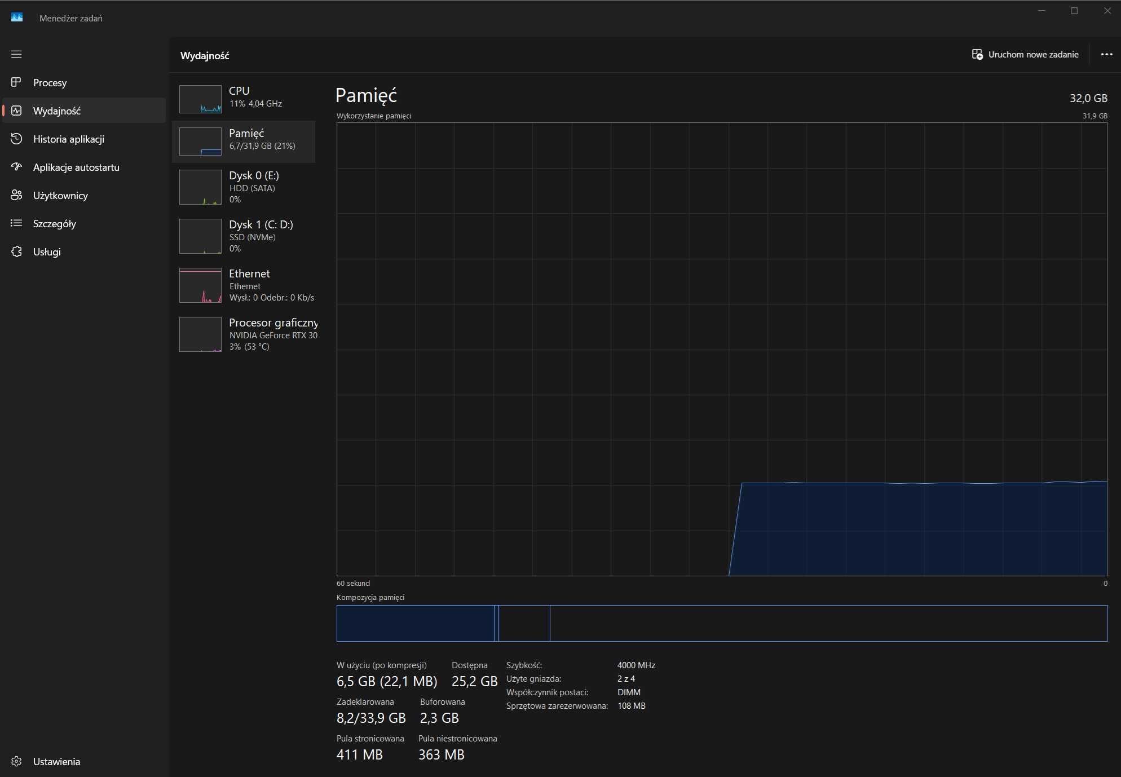Go to Aplikacje autostartu

coord(84,167)
